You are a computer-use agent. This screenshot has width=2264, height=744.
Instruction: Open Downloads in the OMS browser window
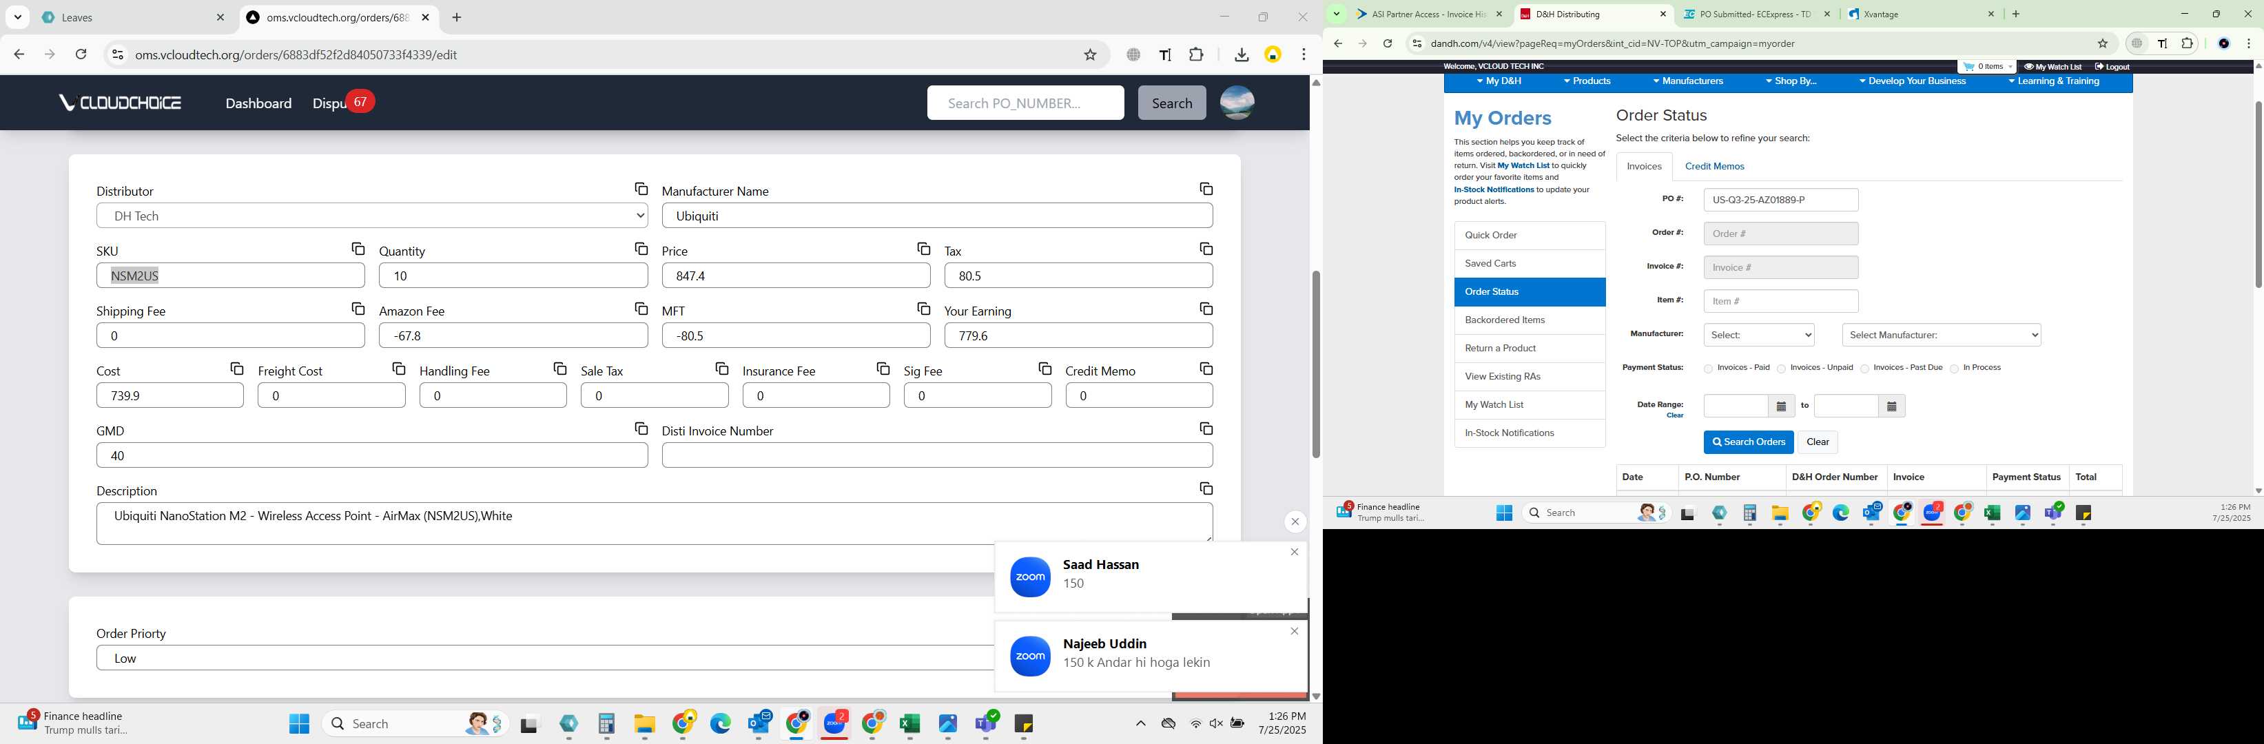pos(1241,54)
